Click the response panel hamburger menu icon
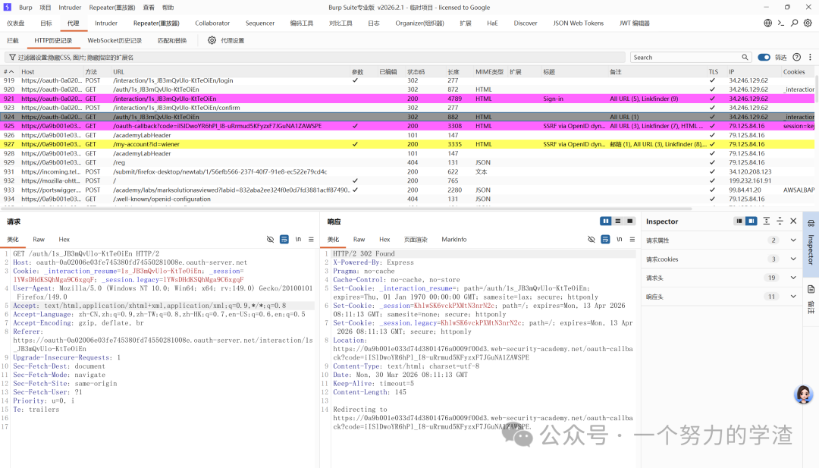819x468 pixels. coord(632,239)
